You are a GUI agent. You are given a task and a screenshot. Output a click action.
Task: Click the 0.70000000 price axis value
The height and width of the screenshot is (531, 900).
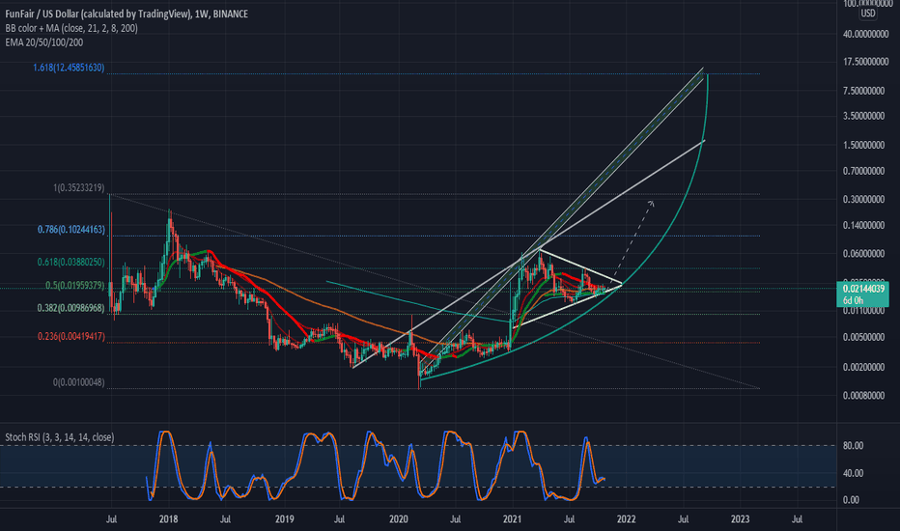coord(864,171)
